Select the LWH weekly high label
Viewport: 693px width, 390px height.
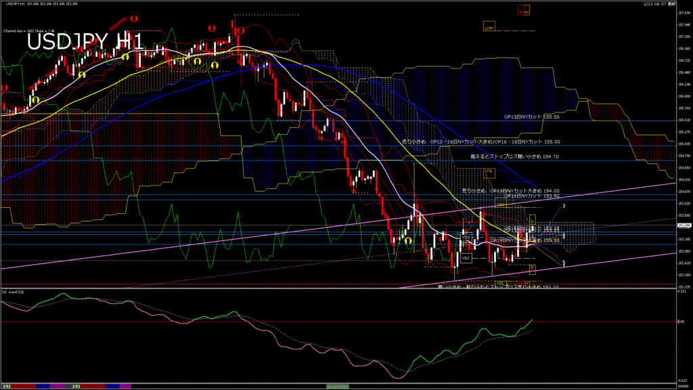click(489, 26)
